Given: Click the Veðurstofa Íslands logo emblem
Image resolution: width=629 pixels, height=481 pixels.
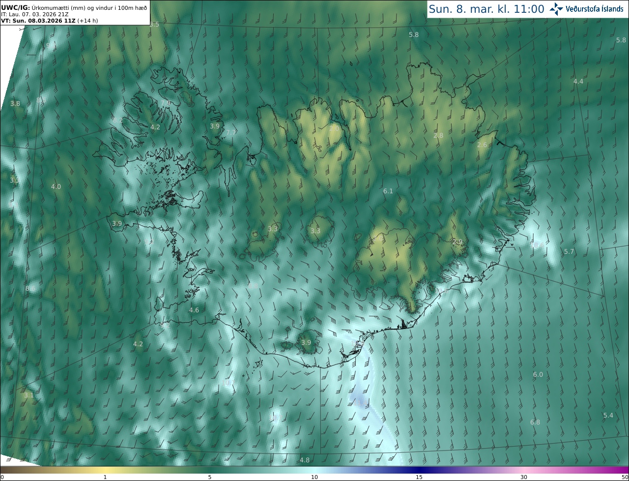Looking at the screenshot, I should pos(556,9).
